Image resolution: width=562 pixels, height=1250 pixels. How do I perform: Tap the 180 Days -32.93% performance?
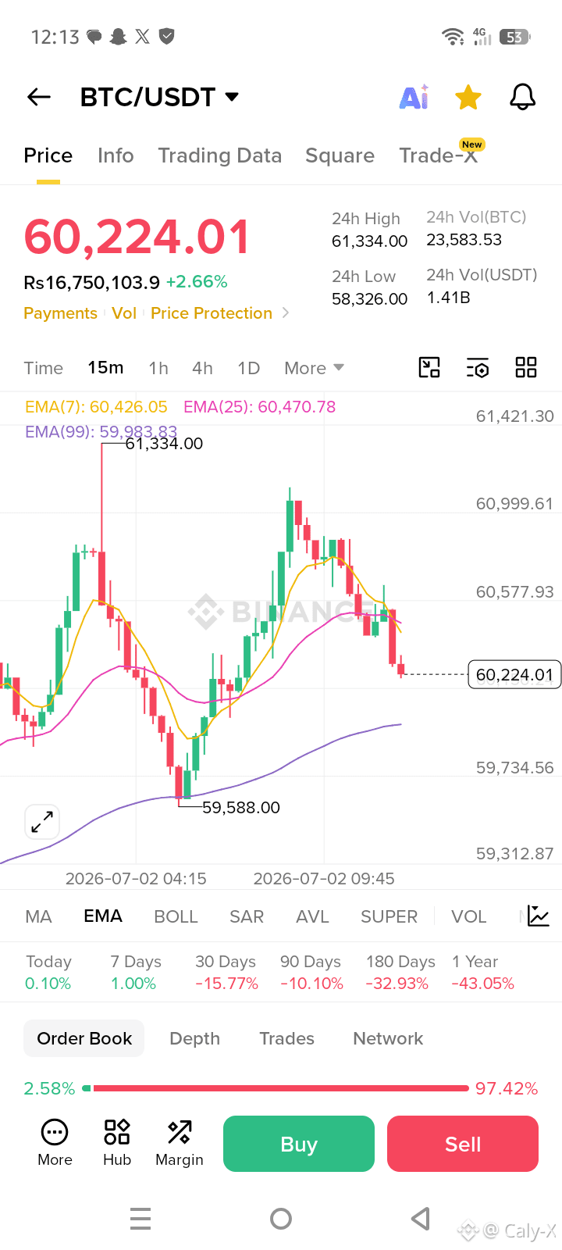pos(400,973)
